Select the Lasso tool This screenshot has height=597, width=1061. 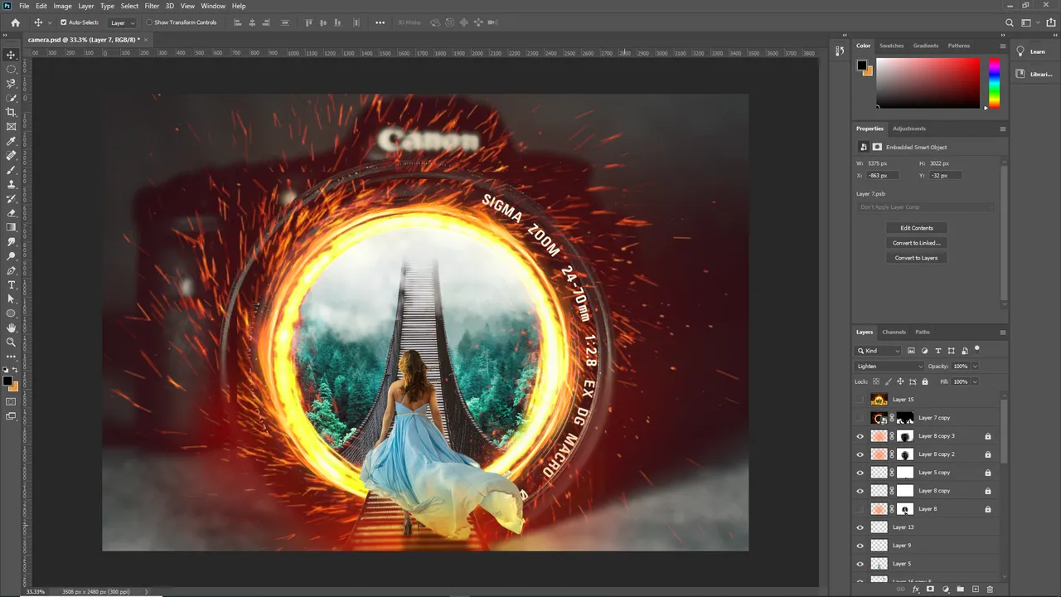pyautogui.click(x=11, y=84)
